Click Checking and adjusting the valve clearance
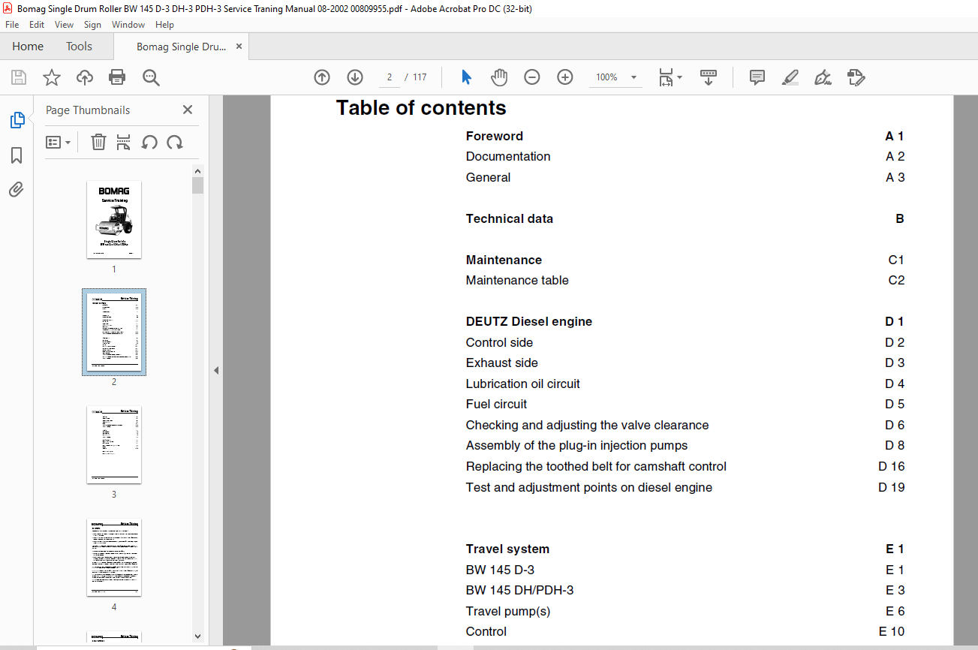Screen dimensions: 978x650 coord(587,425)
